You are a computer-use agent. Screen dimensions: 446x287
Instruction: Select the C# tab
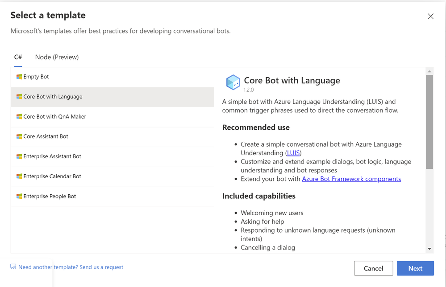click(18, 57)
